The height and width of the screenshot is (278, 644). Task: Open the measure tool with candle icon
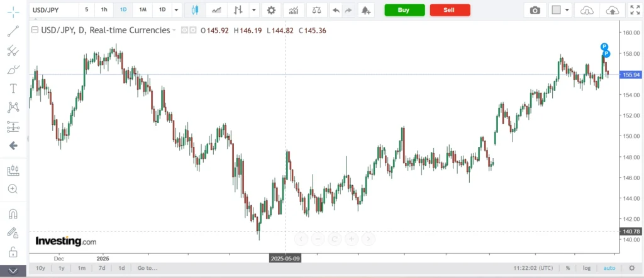pos(13,170)
